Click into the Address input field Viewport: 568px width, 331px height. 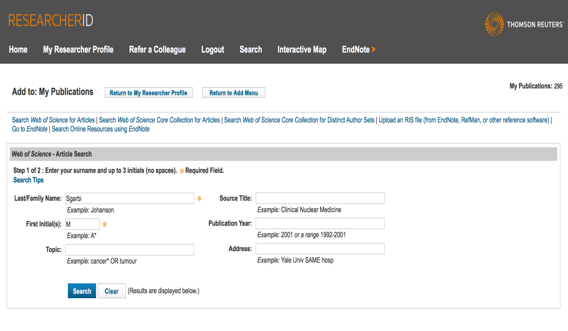pos(320,249)
